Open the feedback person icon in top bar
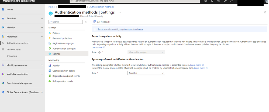 (x=232, y=1)
